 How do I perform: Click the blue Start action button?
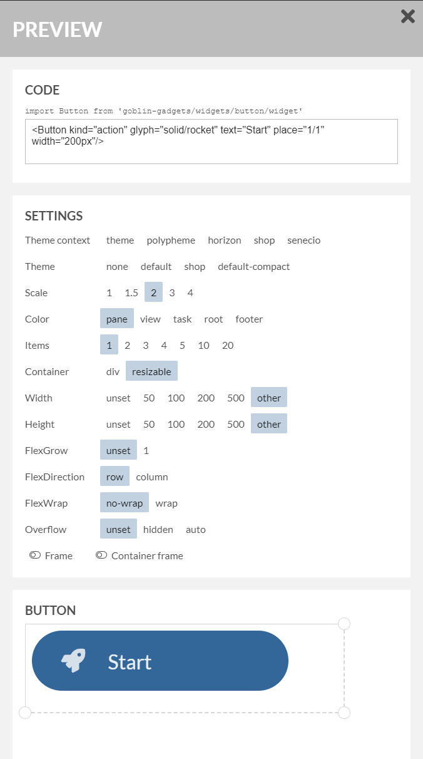(160, 661)
